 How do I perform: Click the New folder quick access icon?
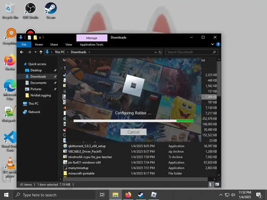[x=35, y=37]
